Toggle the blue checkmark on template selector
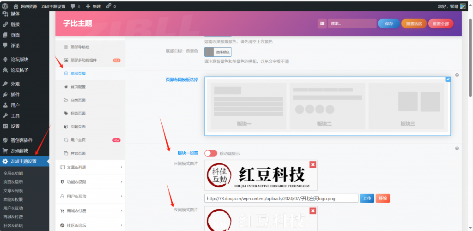Screen dimensions: 473x231 point(448,79)
